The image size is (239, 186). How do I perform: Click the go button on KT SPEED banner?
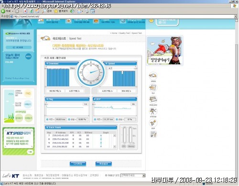click(30, 152)
